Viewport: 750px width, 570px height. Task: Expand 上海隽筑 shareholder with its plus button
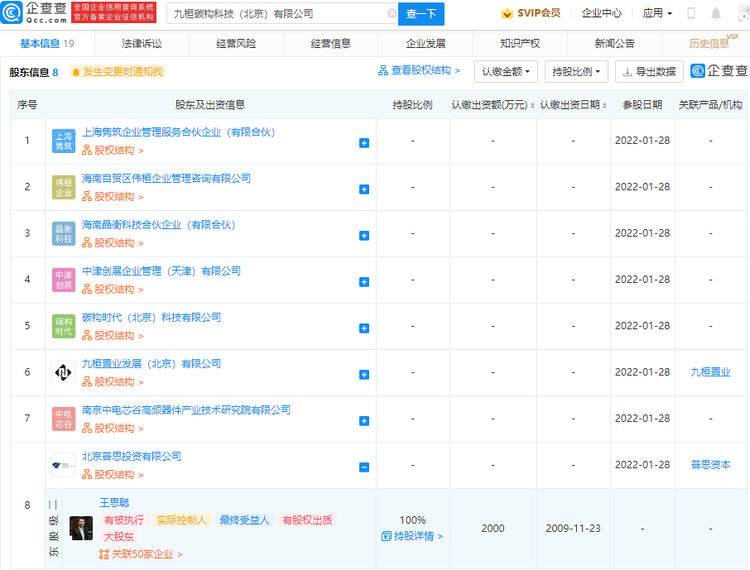pyautogui.click(x=363, y=142)
